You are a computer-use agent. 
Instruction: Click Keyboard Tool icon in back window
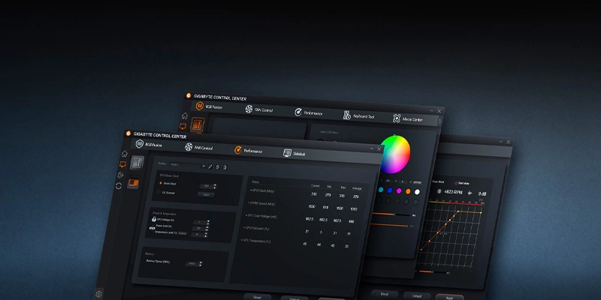(x=346, y=115)
